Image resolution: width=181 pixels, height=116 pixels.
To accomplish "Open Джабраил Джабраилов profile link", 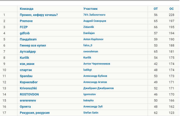I will 99,88.
